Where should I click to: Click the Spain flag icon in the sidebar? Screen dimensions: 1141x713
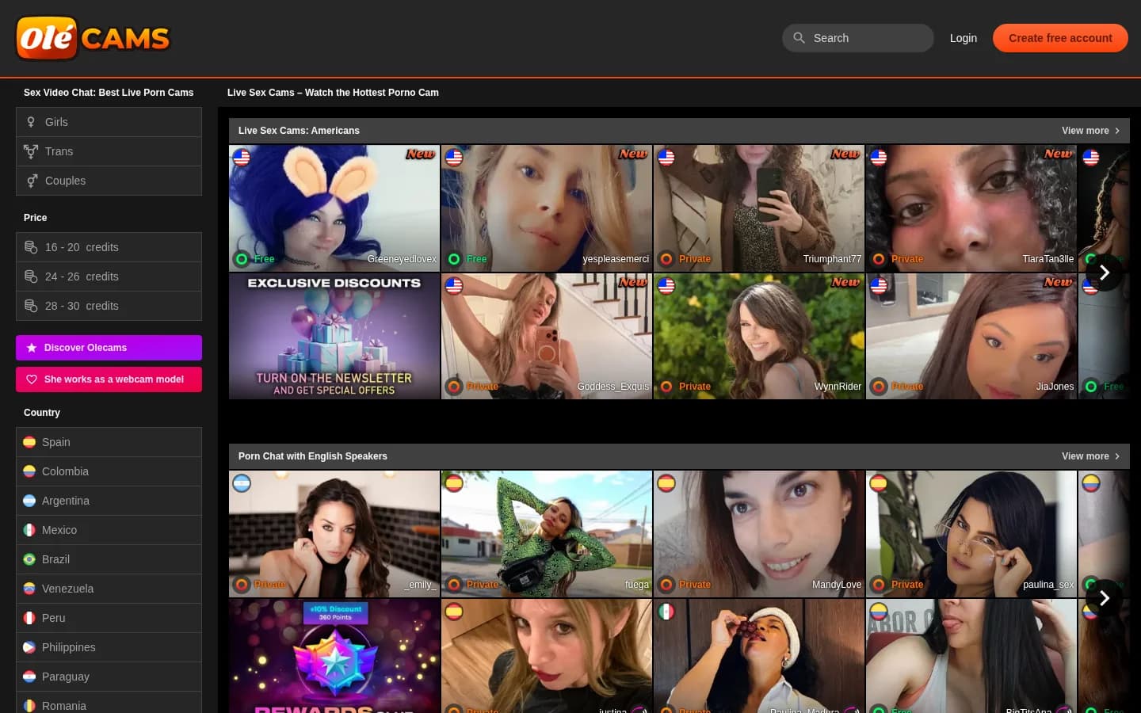(x=29, y=442)
